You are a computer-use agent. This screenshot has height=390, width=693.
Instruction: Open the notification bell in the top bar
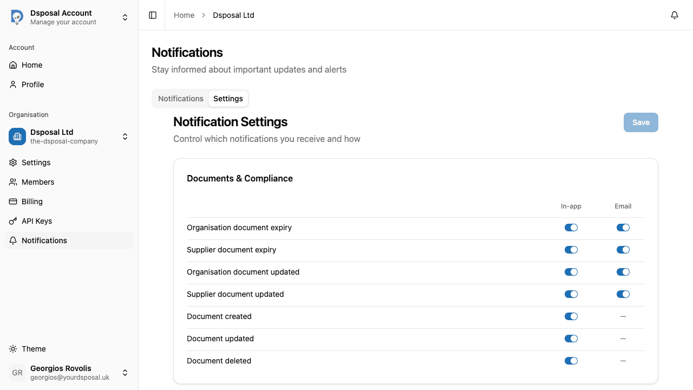(x=675, y=15)
